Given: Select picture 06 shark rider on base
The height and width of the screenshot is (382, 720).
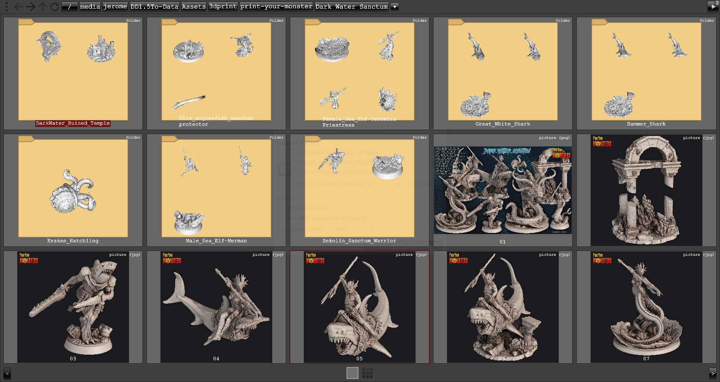Looking at the screenshot, I should pos(503,307).
